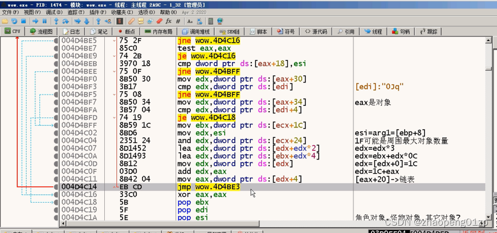Toggle breakpoint dot at address 004D4C04
Screen dimensions: 497x233
coord(56,141)
